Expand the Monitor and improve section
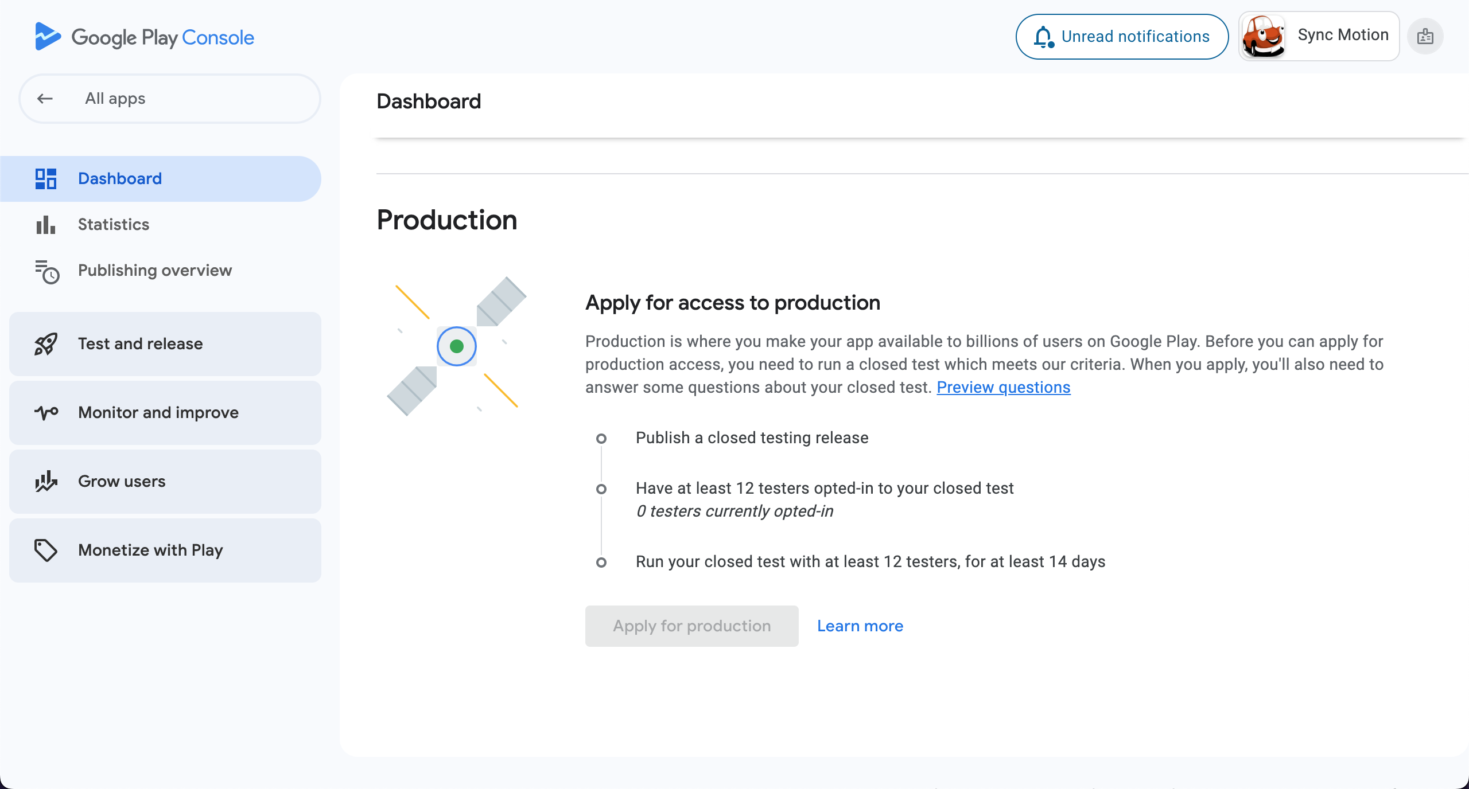 [x=165, y=413]
